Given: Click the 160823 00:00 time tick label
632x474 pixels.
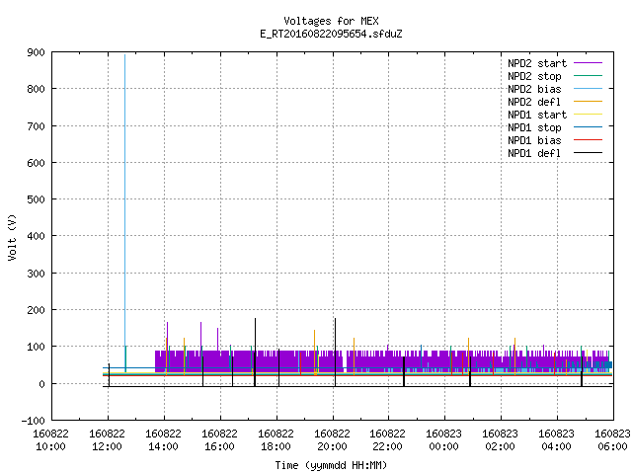Looking at the screenshot, I should 443,440.
